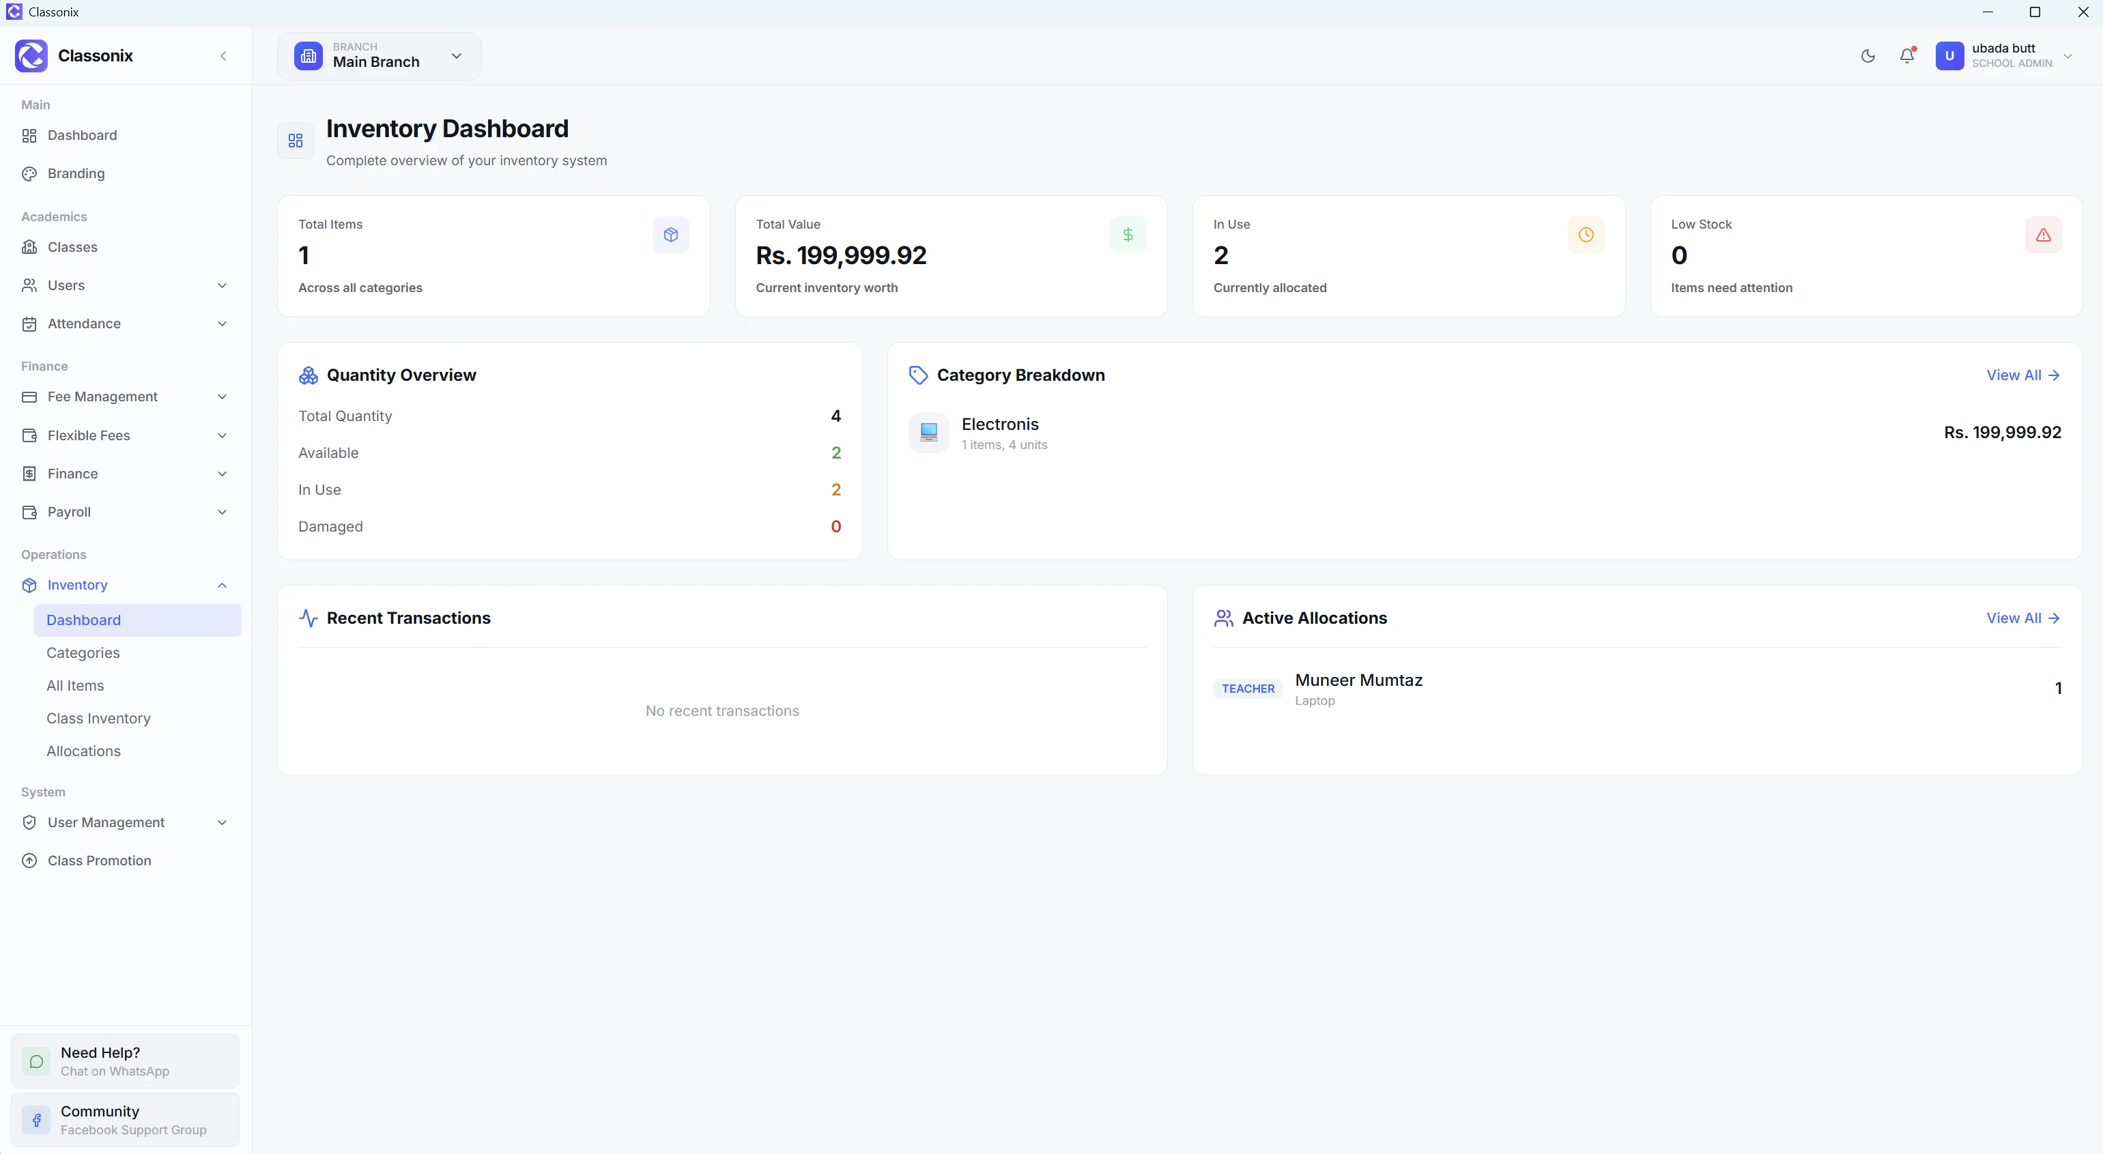Click View All in Active Allocations
Viewport: 2103px width, 1154px height.
[x=2023, y=618]
